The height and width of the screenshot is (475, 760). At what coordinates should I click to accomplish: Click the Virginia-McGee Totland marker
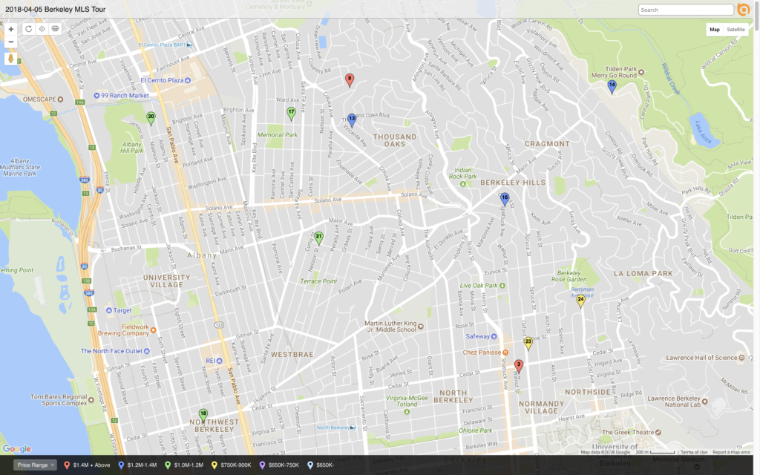tap(407, 412)
